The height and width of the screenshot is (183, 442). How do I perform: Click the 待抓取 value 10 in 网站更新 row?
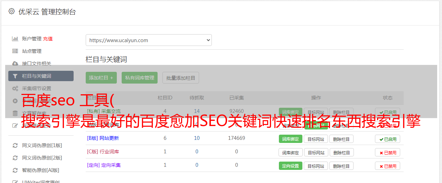point(197,138)
